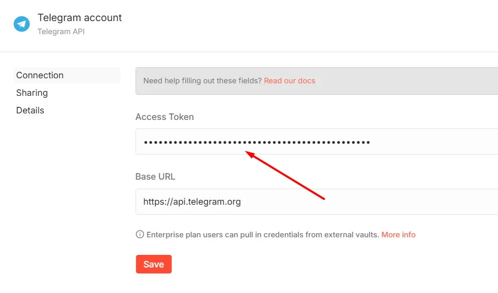The image size is (498, 293).
Task: Follow the More info link
Action: (x=398, y=235)
